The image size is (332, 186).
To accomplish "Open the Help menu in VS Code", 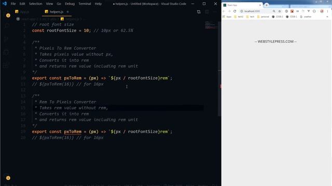I will click(x=98, y=4).
